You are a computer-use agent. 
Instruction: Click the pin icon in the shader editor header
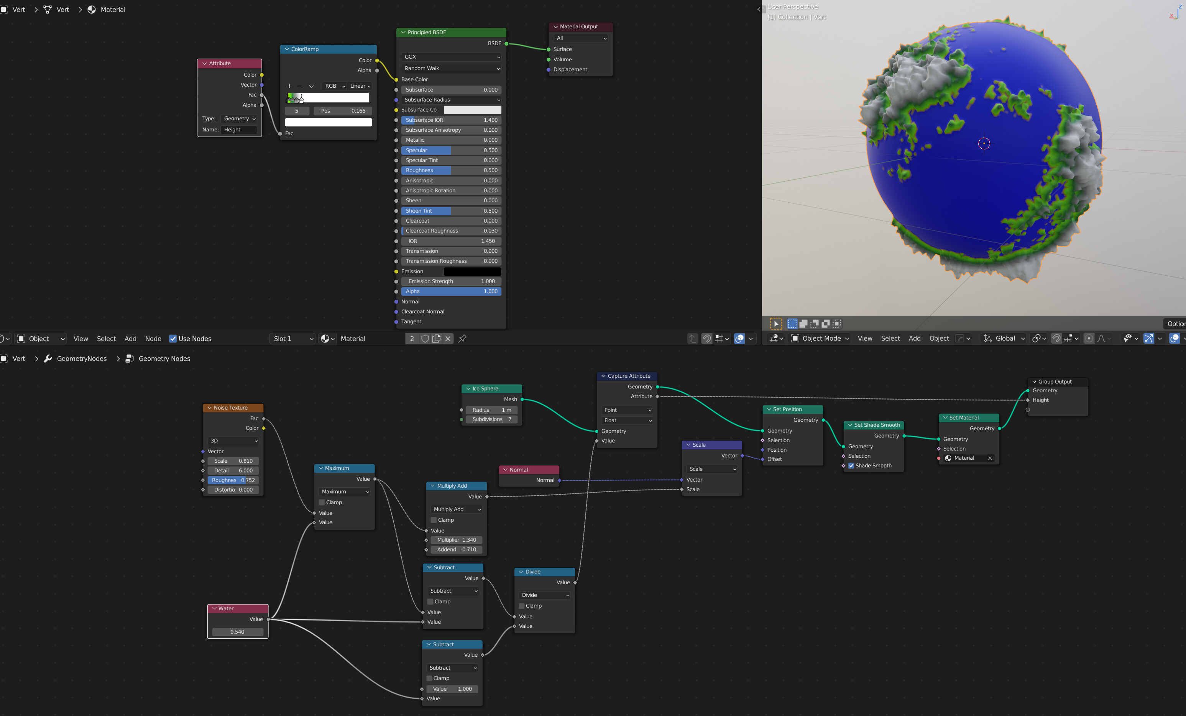462,338
